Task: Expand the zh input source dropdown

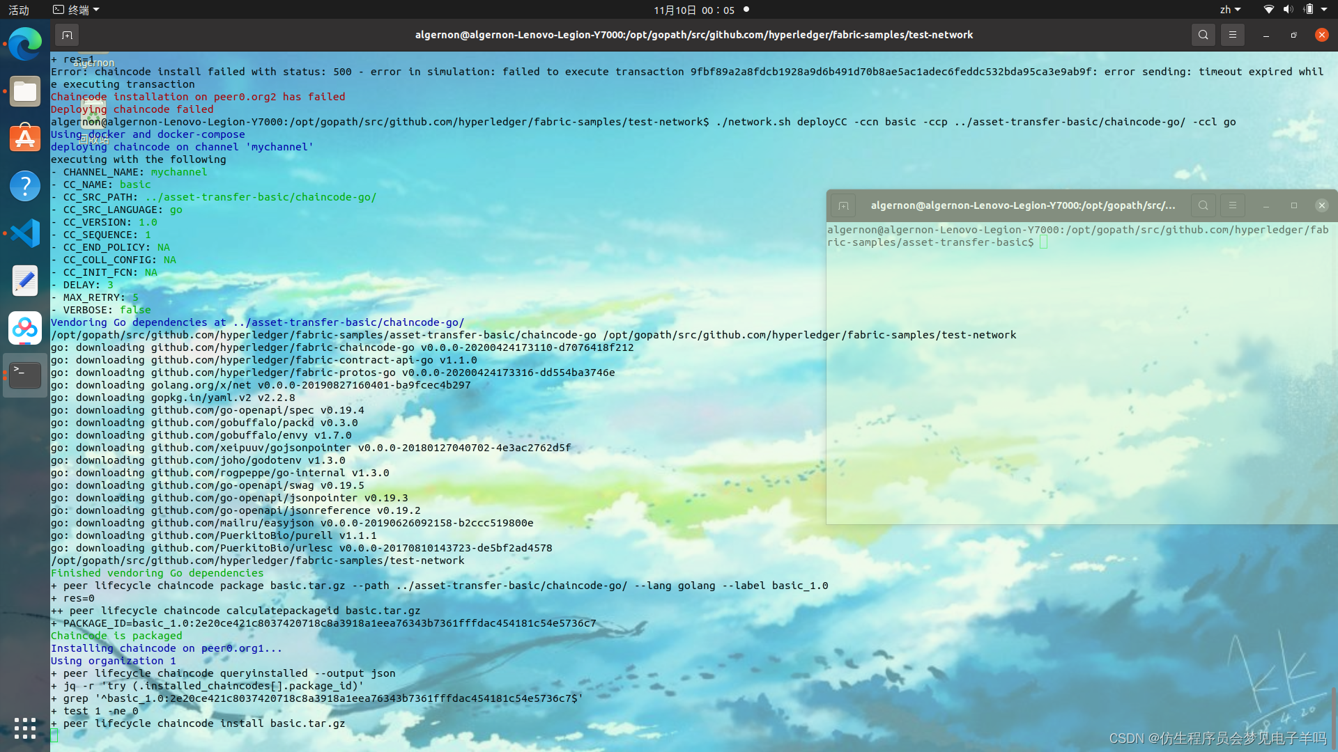Action: pos(1230,10)
